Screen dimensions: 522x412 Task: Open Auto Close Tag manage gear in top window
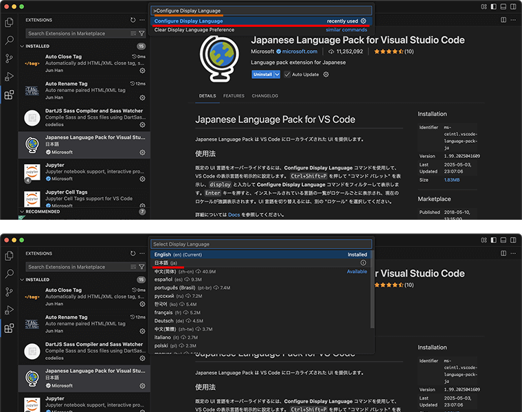[142, 71]
